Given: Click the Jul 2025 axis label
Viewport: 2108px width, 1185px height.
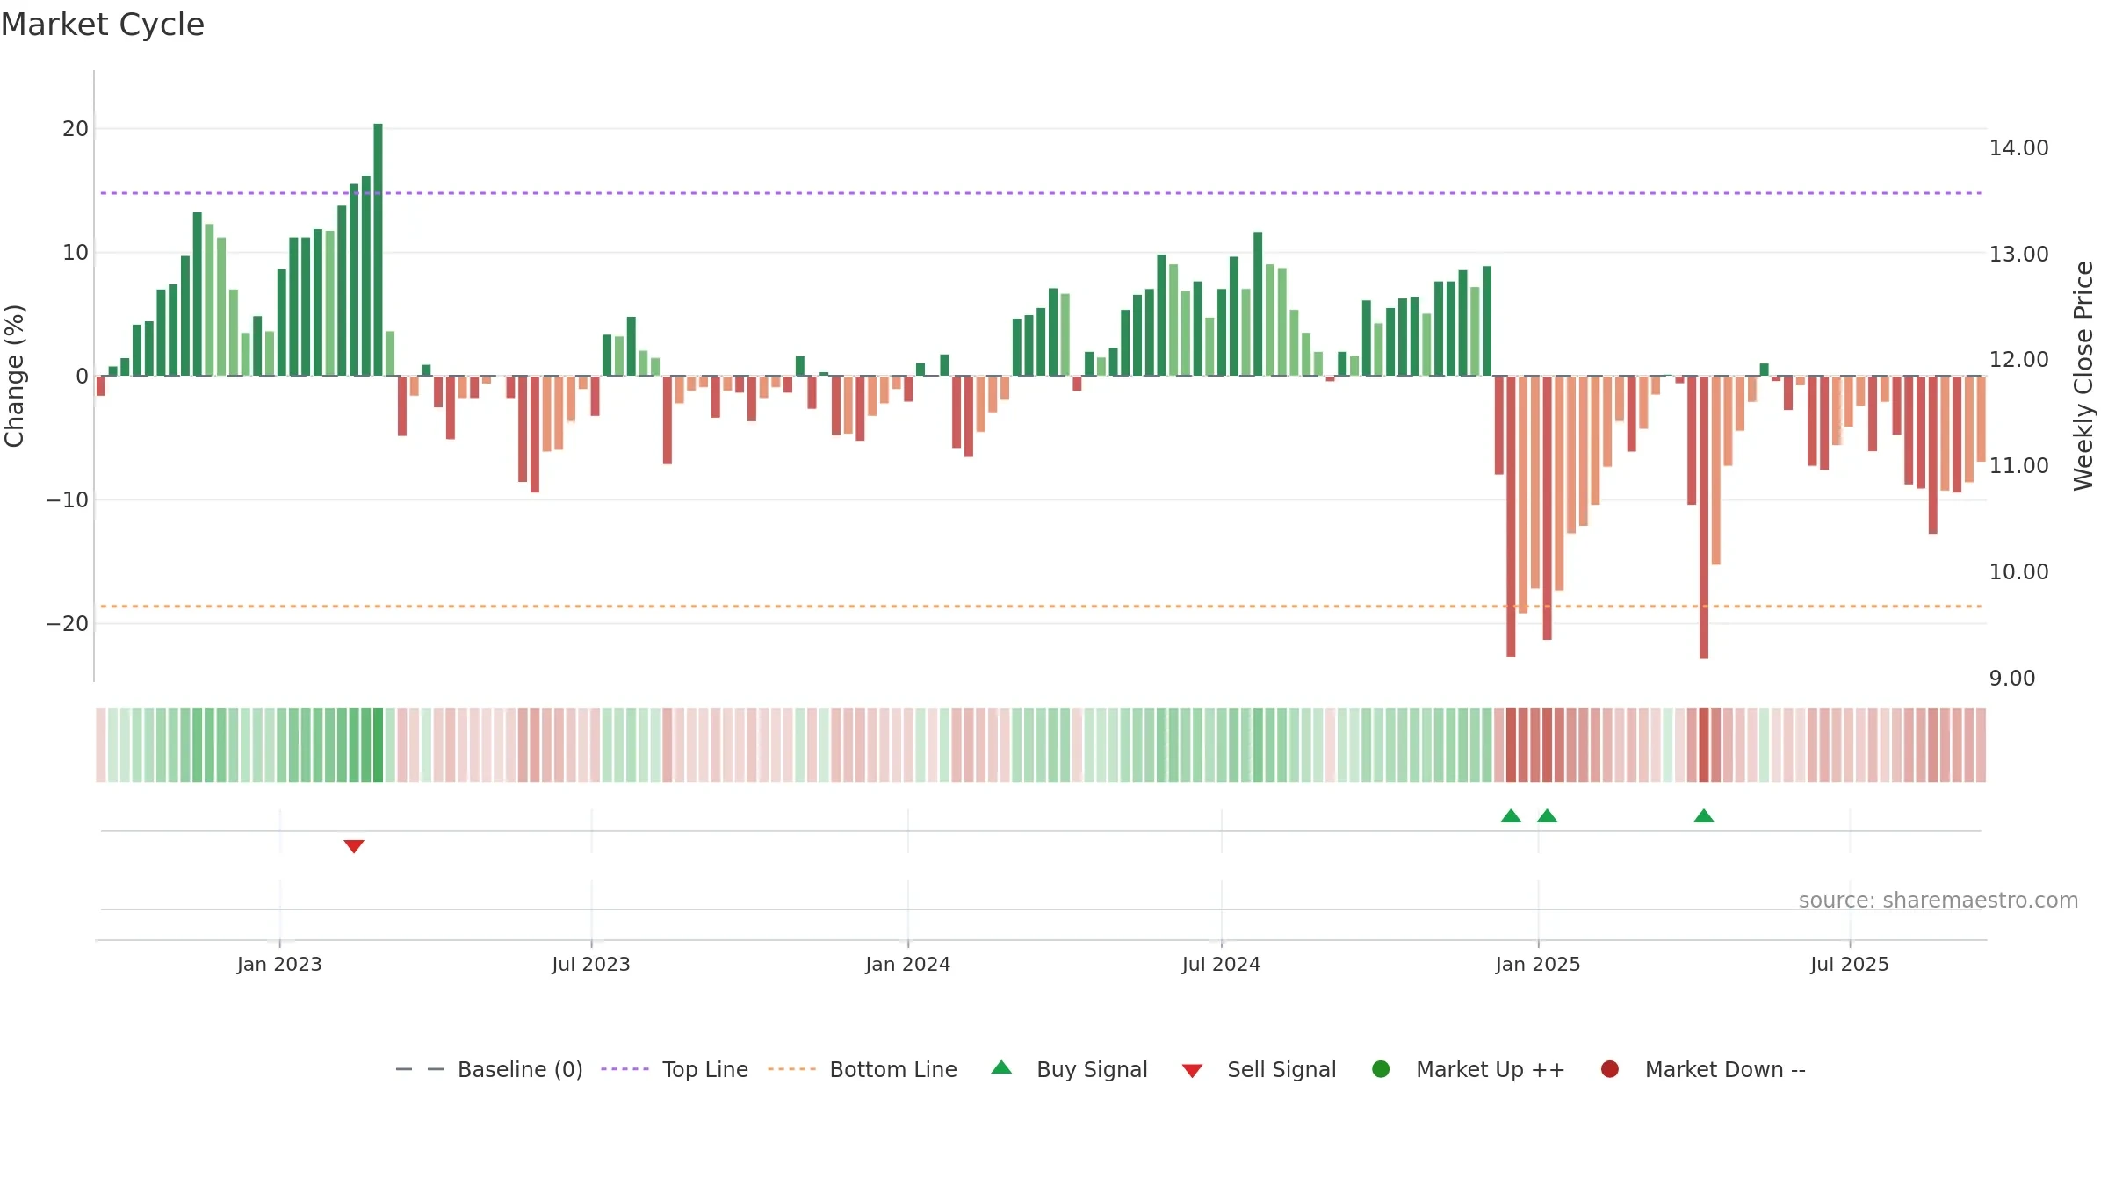Looking at the screenshot, I should coord(1850,964).
